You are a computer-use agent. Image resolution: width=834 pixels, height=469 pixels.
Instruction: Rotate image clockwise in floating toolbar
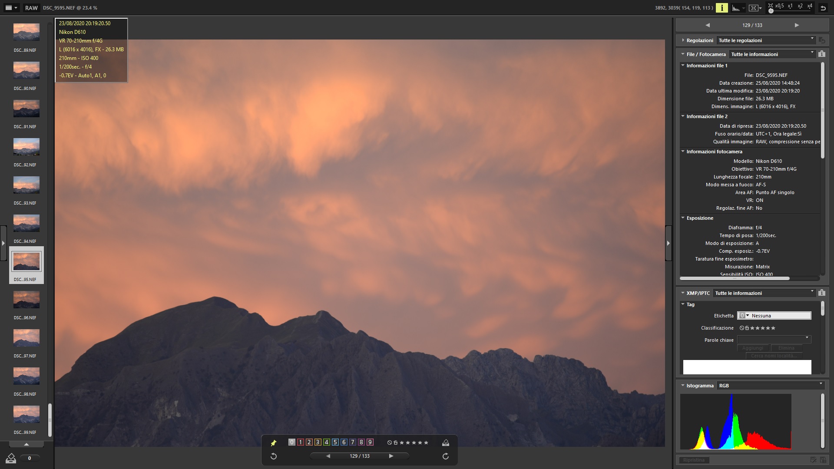[445, 456]
